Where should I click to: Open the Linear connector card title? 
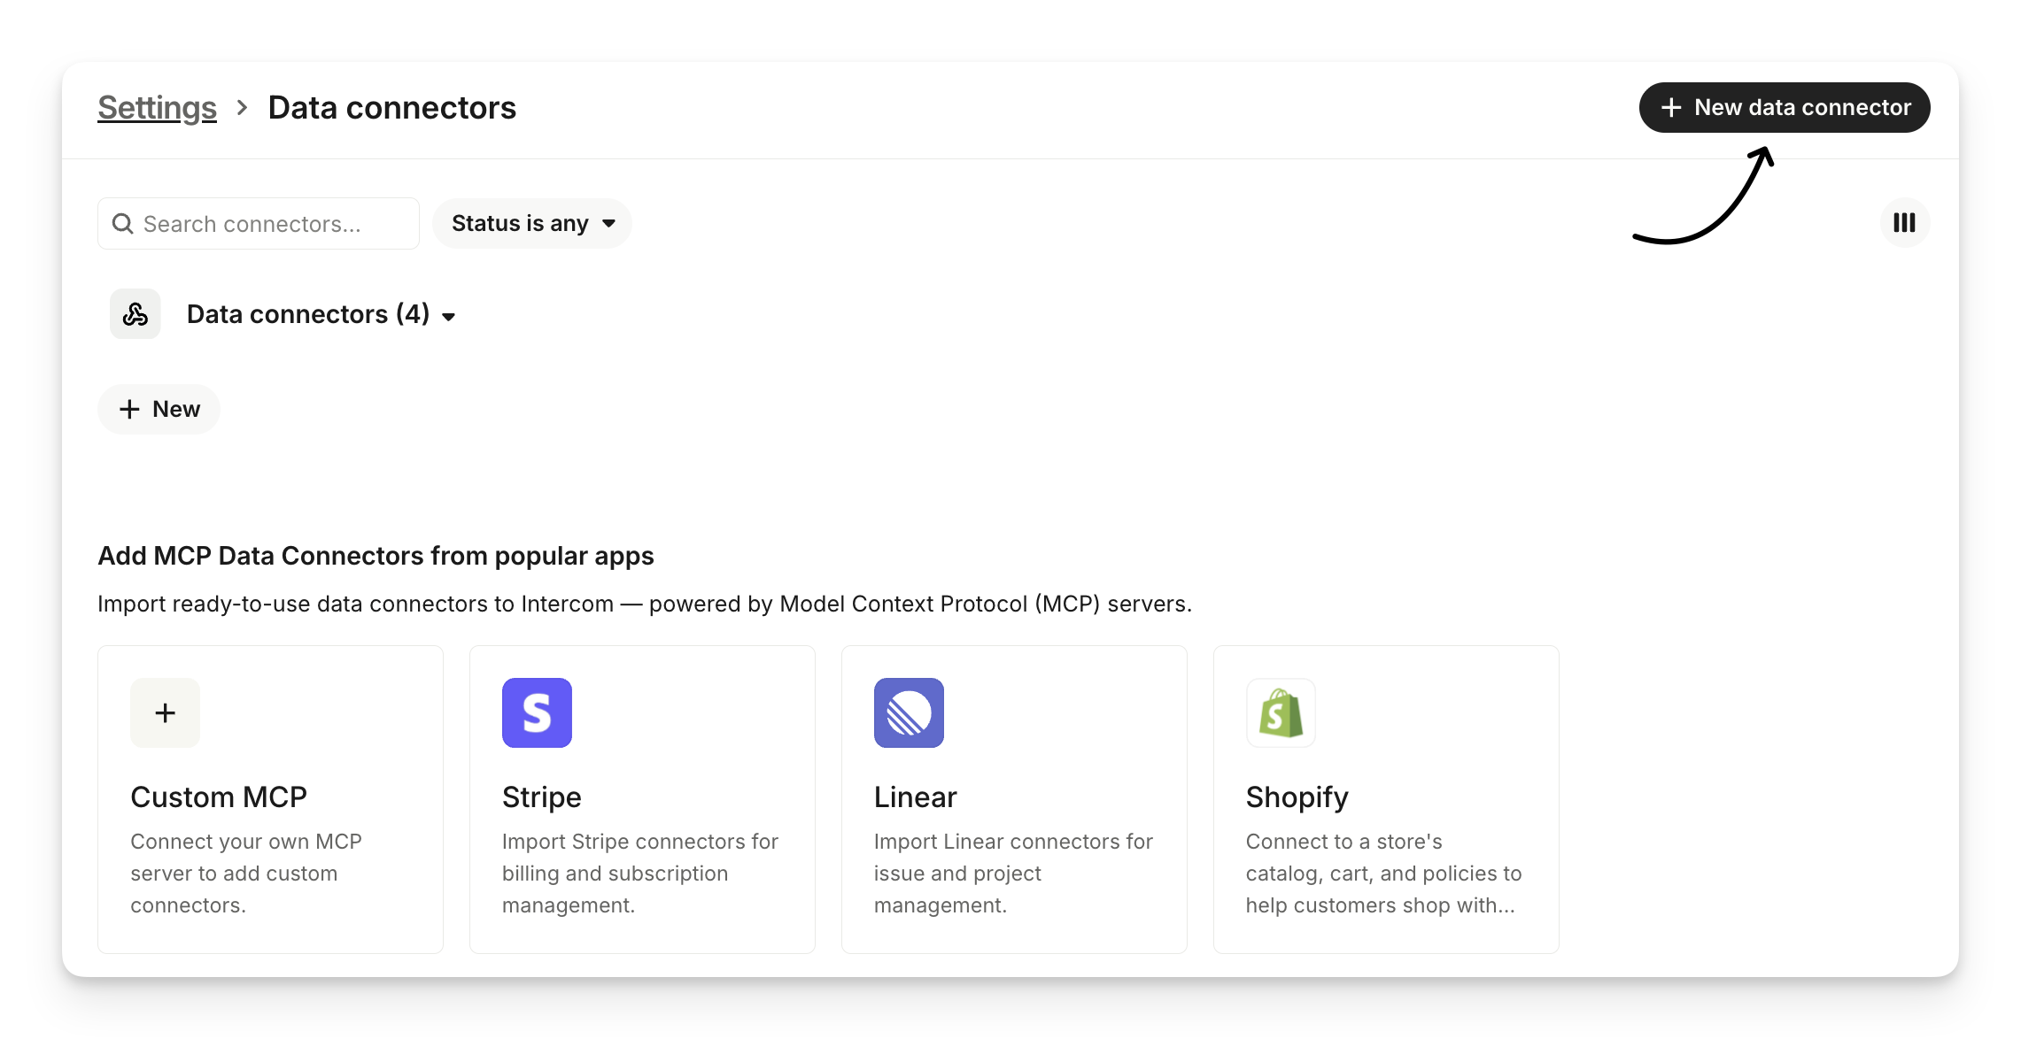tap(915, 797)
